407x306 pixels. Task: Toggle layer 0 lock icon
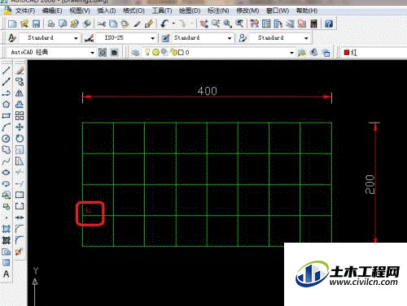173,52
